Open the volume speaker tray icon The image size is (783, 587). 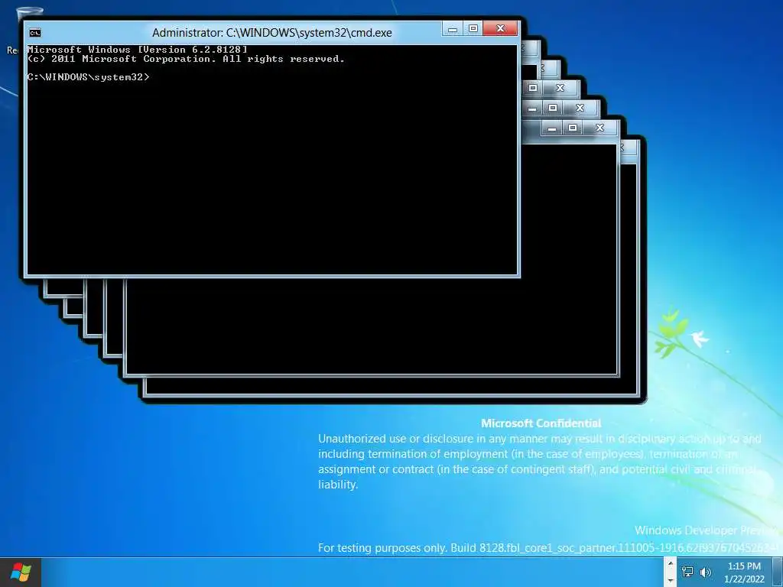click(x=706, y=572)
